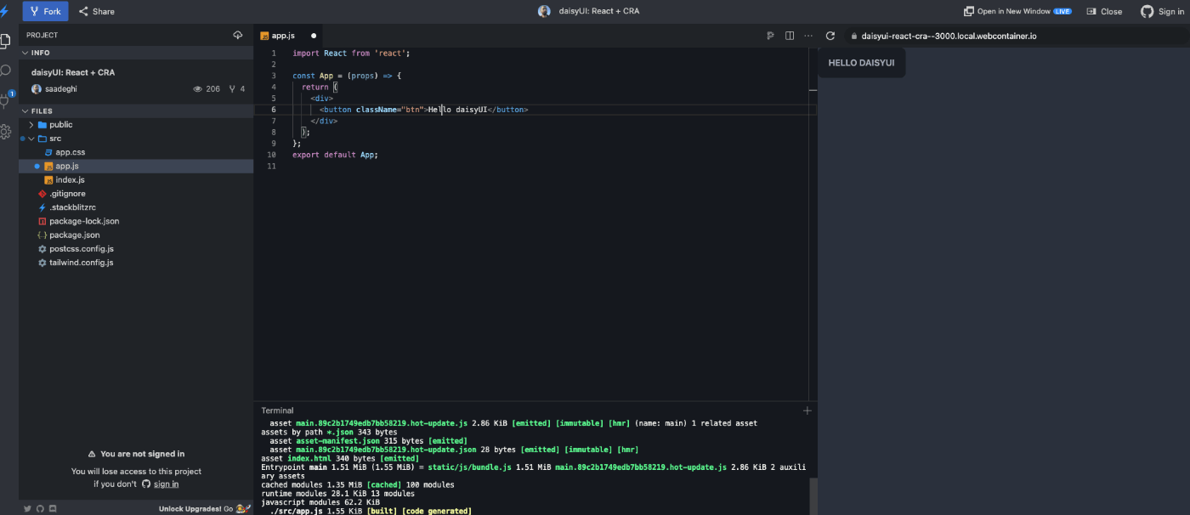1190x515 pixels.
Task: Click line number 1 in editor gutter
Action: tap(273, 53)
